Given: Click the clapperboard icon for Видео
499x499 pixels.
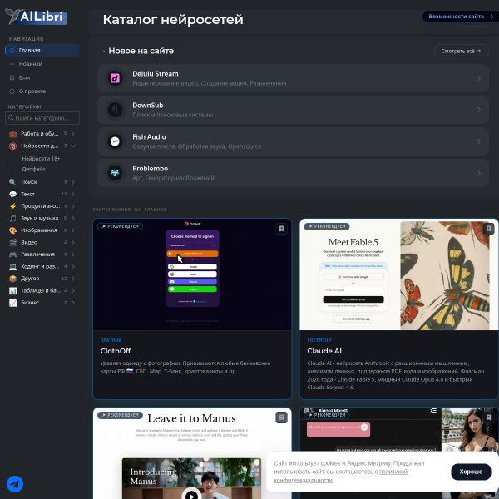Looking at the screenshot, I should coord(12,243).
